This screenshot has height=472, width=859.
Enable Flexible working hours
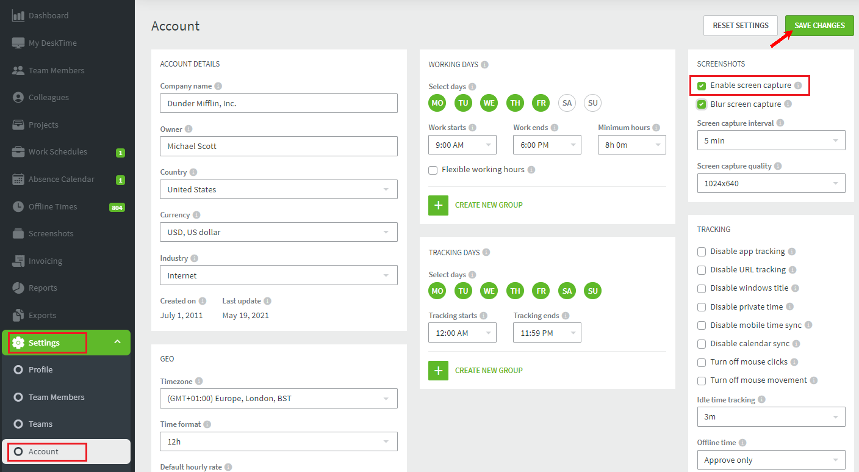coord(433,170)
